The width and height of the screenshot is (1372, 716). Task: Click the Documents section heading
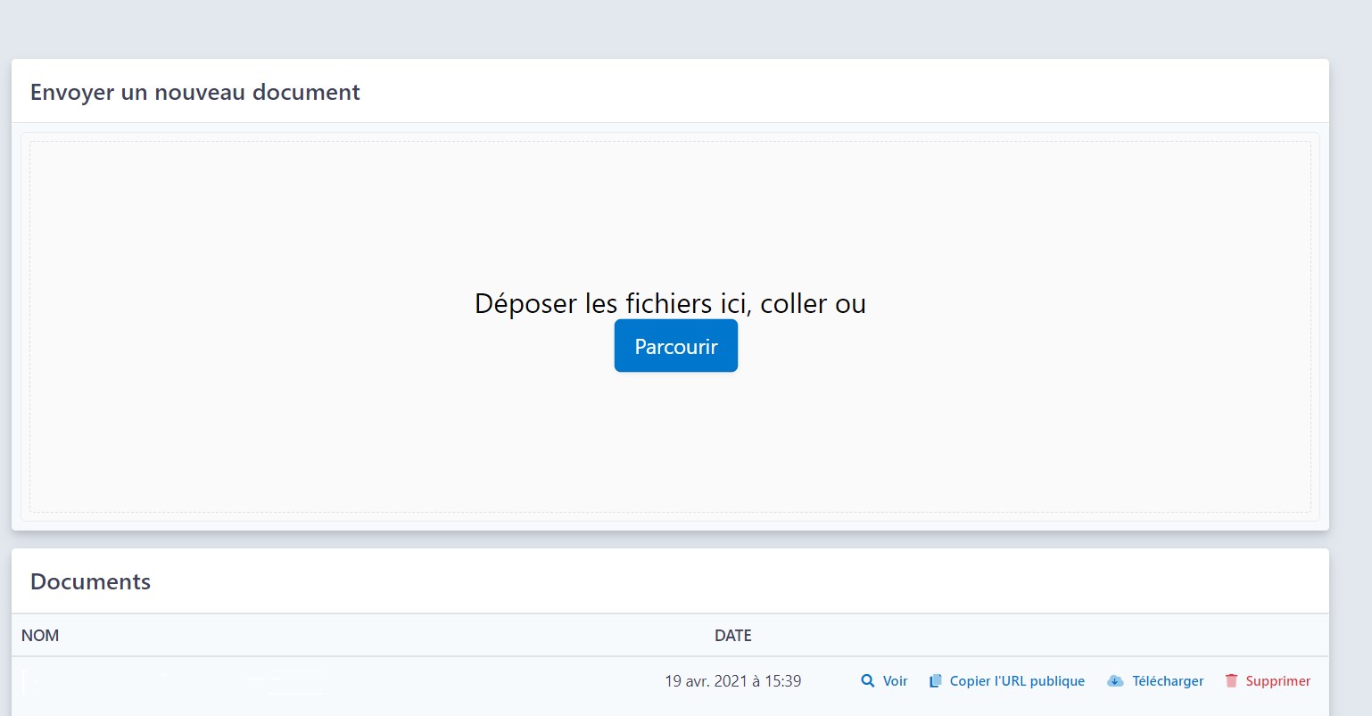[90, 582]
